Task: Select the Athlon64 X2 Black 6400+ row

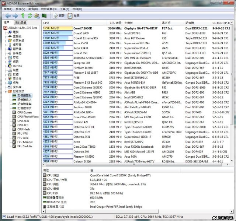Action: (x=136, y=58)
